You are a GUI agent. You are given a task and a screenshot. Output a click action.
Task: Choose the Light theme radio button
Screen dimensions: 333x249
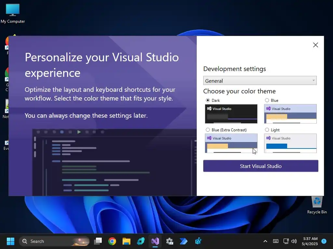(x=267, y=130)
